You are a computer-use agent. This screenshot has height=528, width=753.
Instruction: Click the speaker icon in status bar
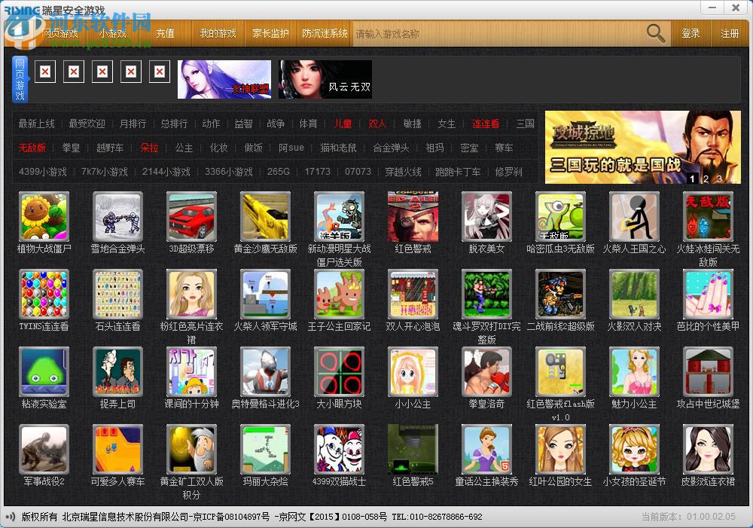(x=10, y=517)
